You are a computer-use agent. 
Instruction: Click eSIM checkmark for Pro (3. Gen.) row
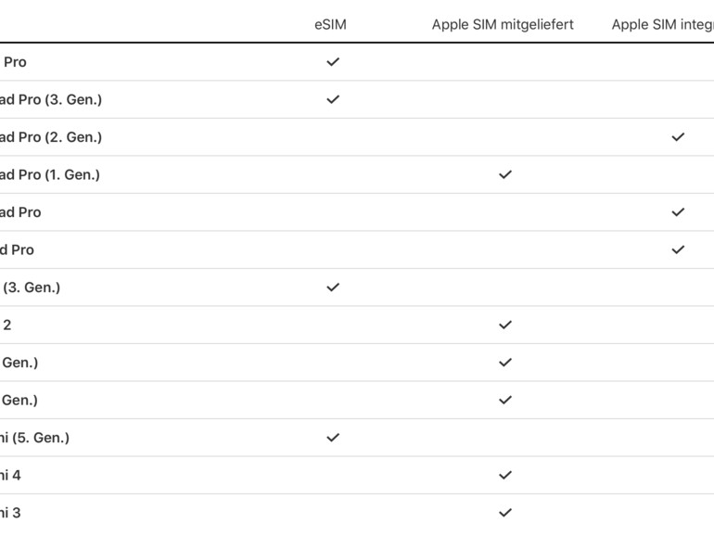click(x=333, y=99)
